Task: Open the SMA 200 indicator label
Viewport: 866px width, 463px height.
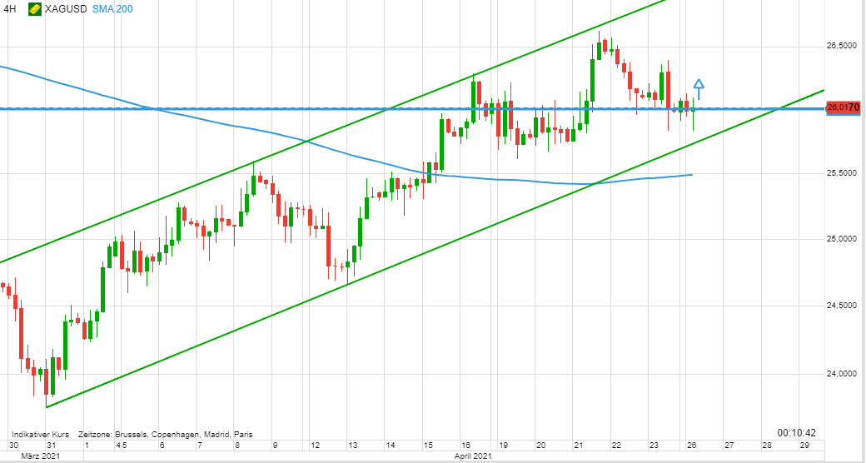Action: (x=112, y=9)
